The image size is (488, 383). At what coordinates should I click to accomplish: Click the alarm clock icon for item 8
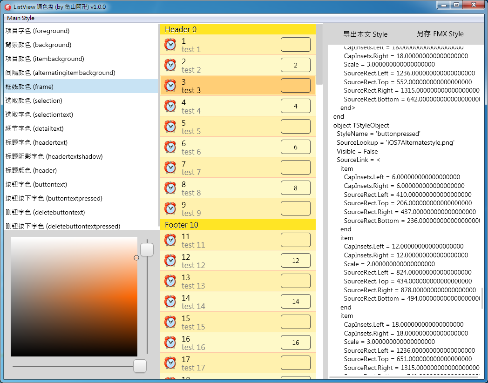pos(170,188)
